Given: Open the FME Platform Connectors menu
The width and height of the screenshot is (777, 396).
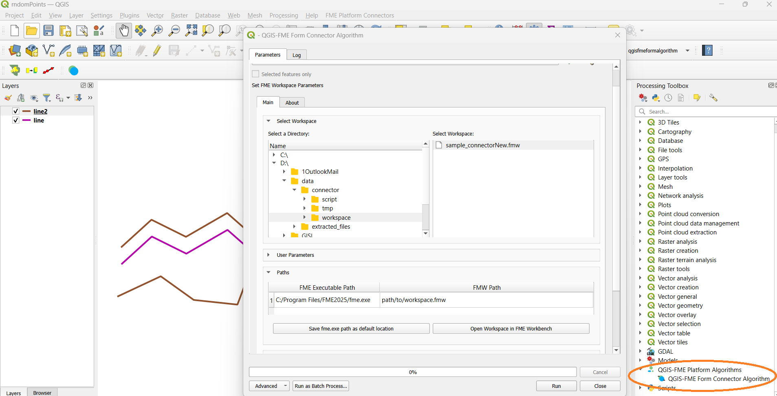Looking at the screenshot, I should click(x=360, y=15).
